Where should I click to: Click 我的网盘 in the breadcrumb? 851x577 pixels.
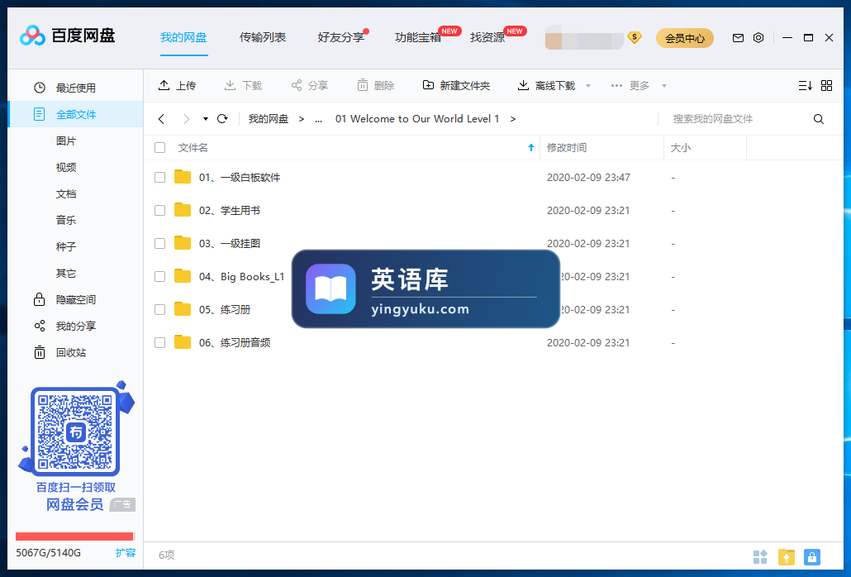[x=269, y=119]
